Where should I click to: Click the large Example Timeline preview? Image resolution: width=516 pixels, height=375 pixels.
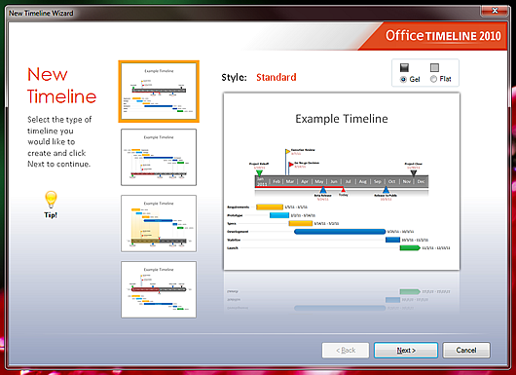click(x=342, y=181)
